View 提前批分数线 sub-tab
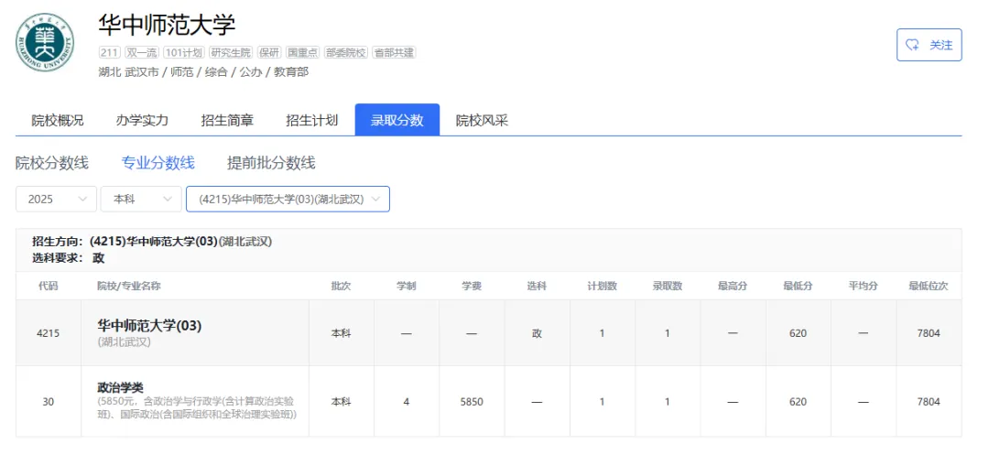Image resolution: width=989 pixels, height=455 pixels. 271,163
